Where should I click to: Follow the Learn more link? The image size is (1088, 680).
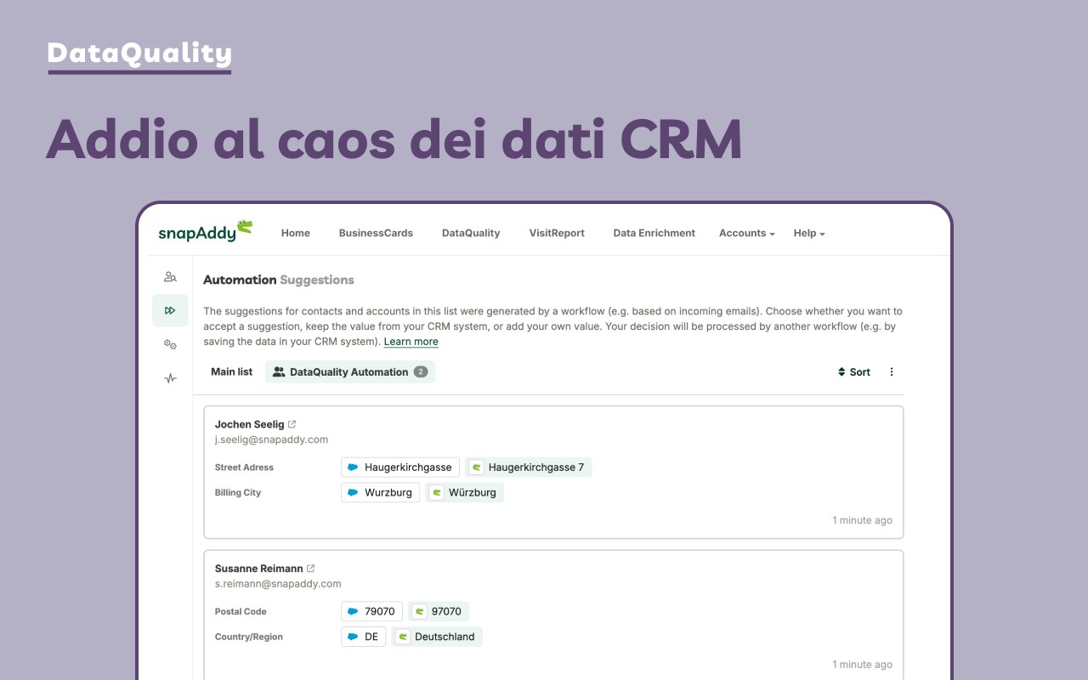[x=411, y=342]
